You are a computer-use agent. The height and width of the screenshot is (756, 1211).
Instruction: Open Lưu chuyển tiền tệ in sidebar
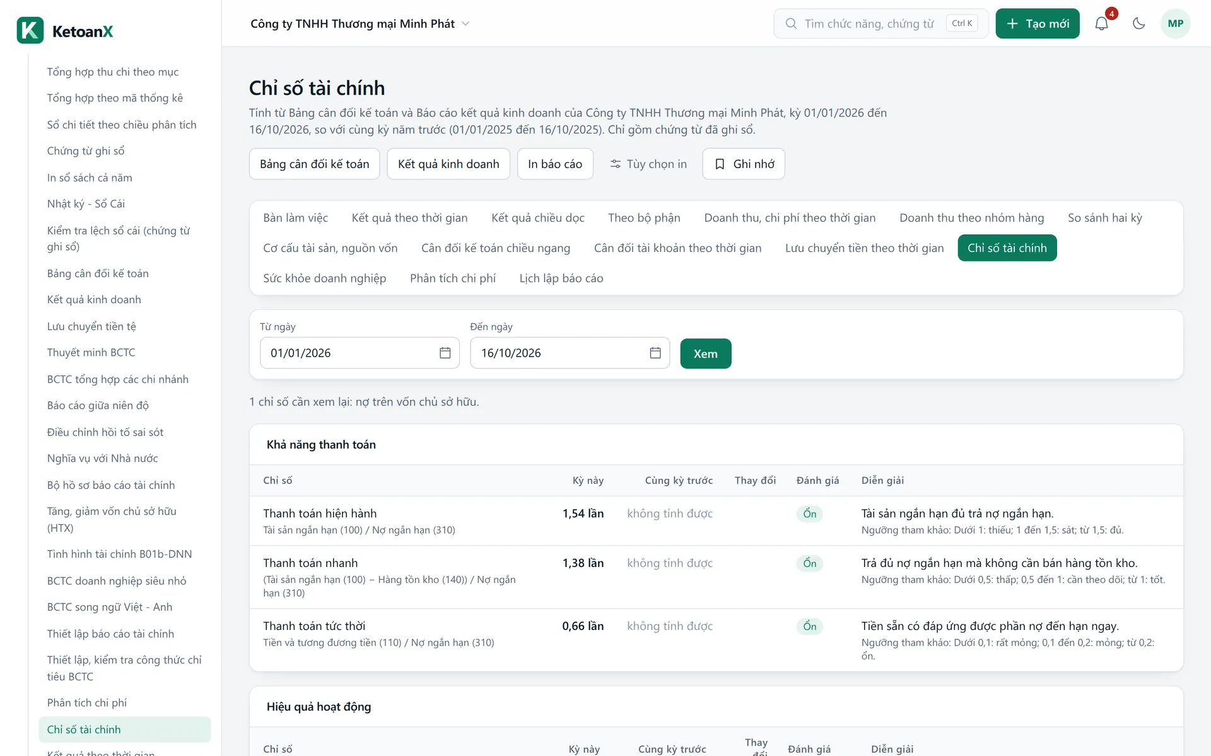(91, 326)
